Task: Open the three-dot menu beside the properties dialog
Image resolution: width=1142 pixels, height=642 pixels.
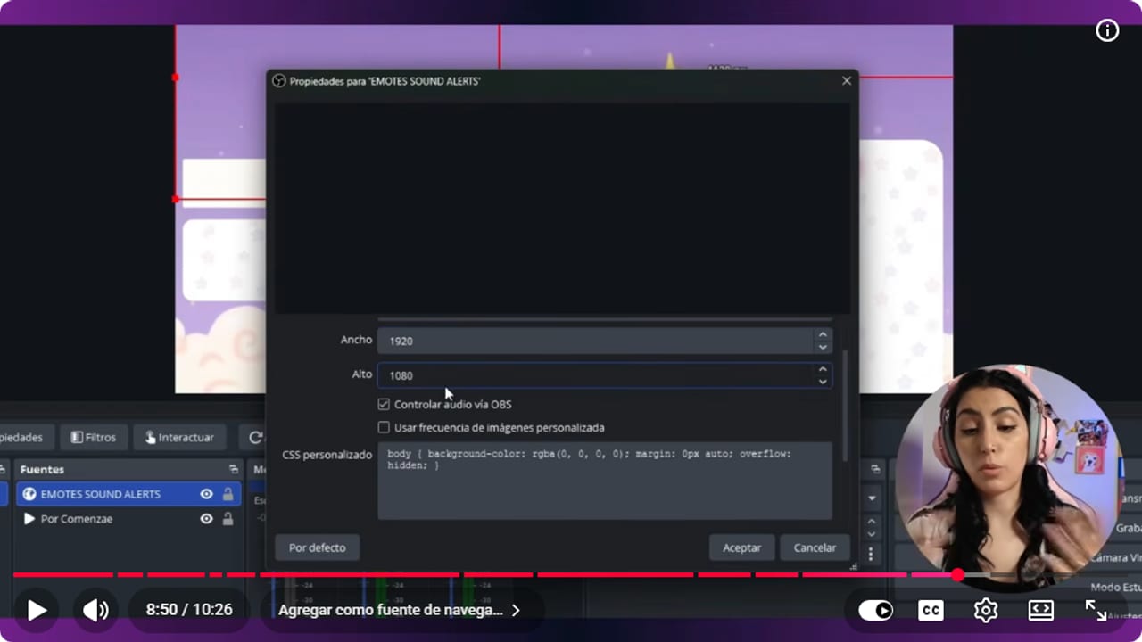Action: 871,554
